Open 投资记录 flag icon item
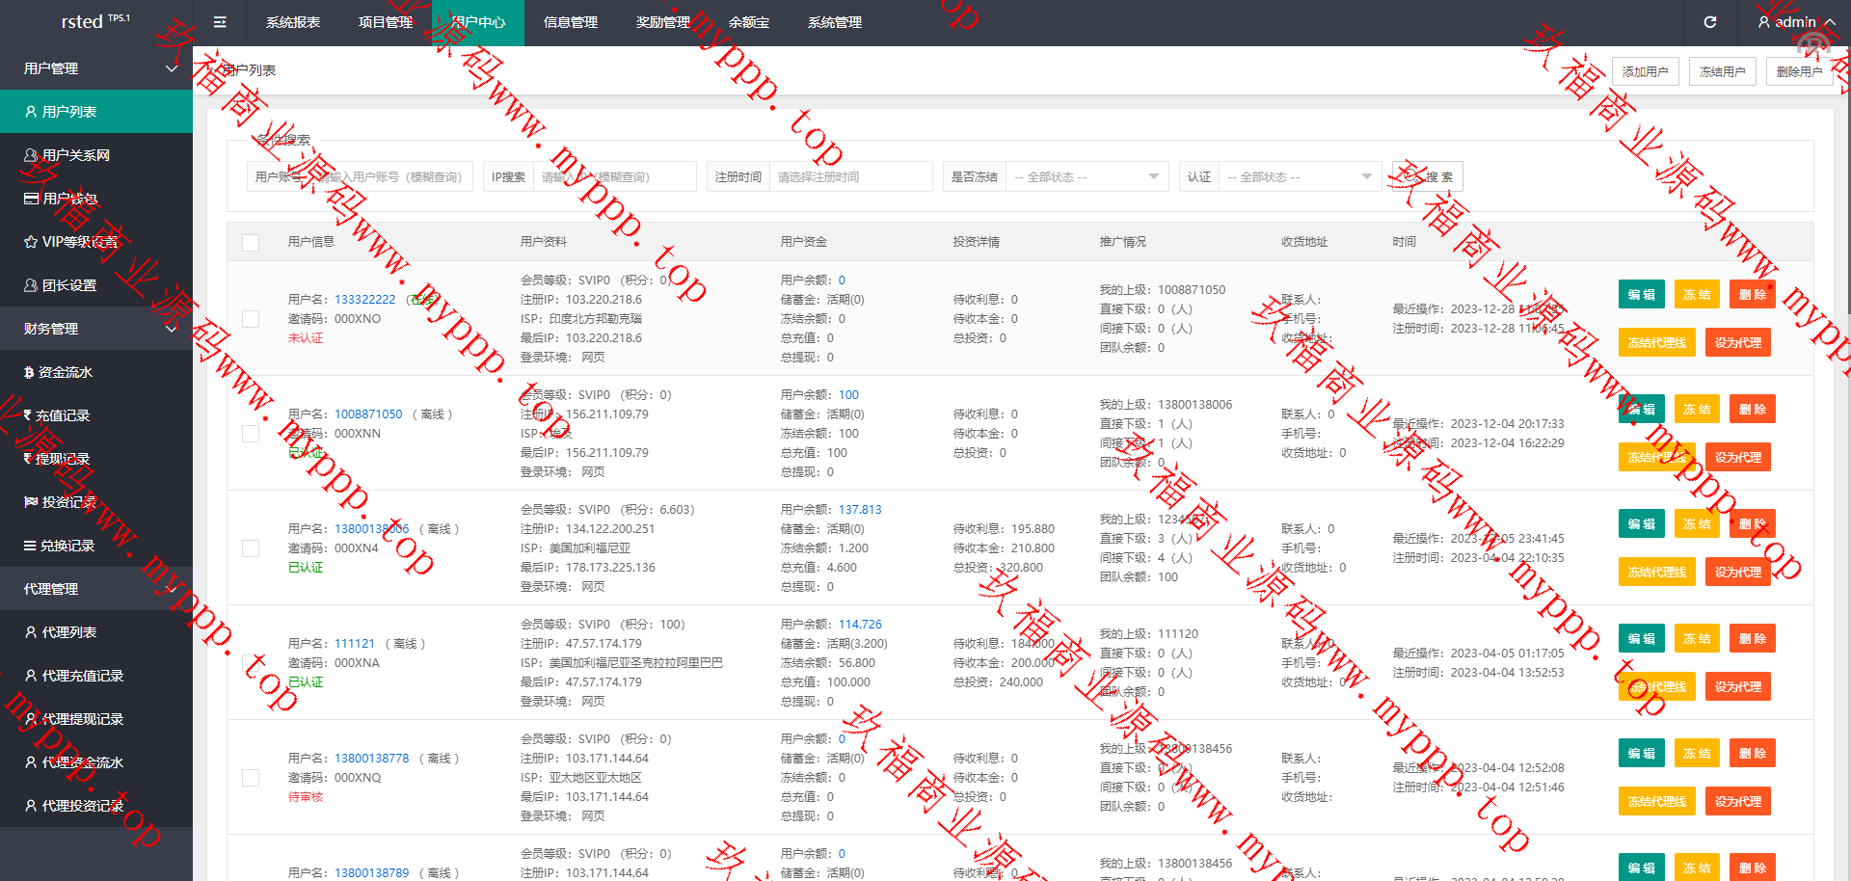1851x881 pixels. pyautogui.click(x=31, y=502)
